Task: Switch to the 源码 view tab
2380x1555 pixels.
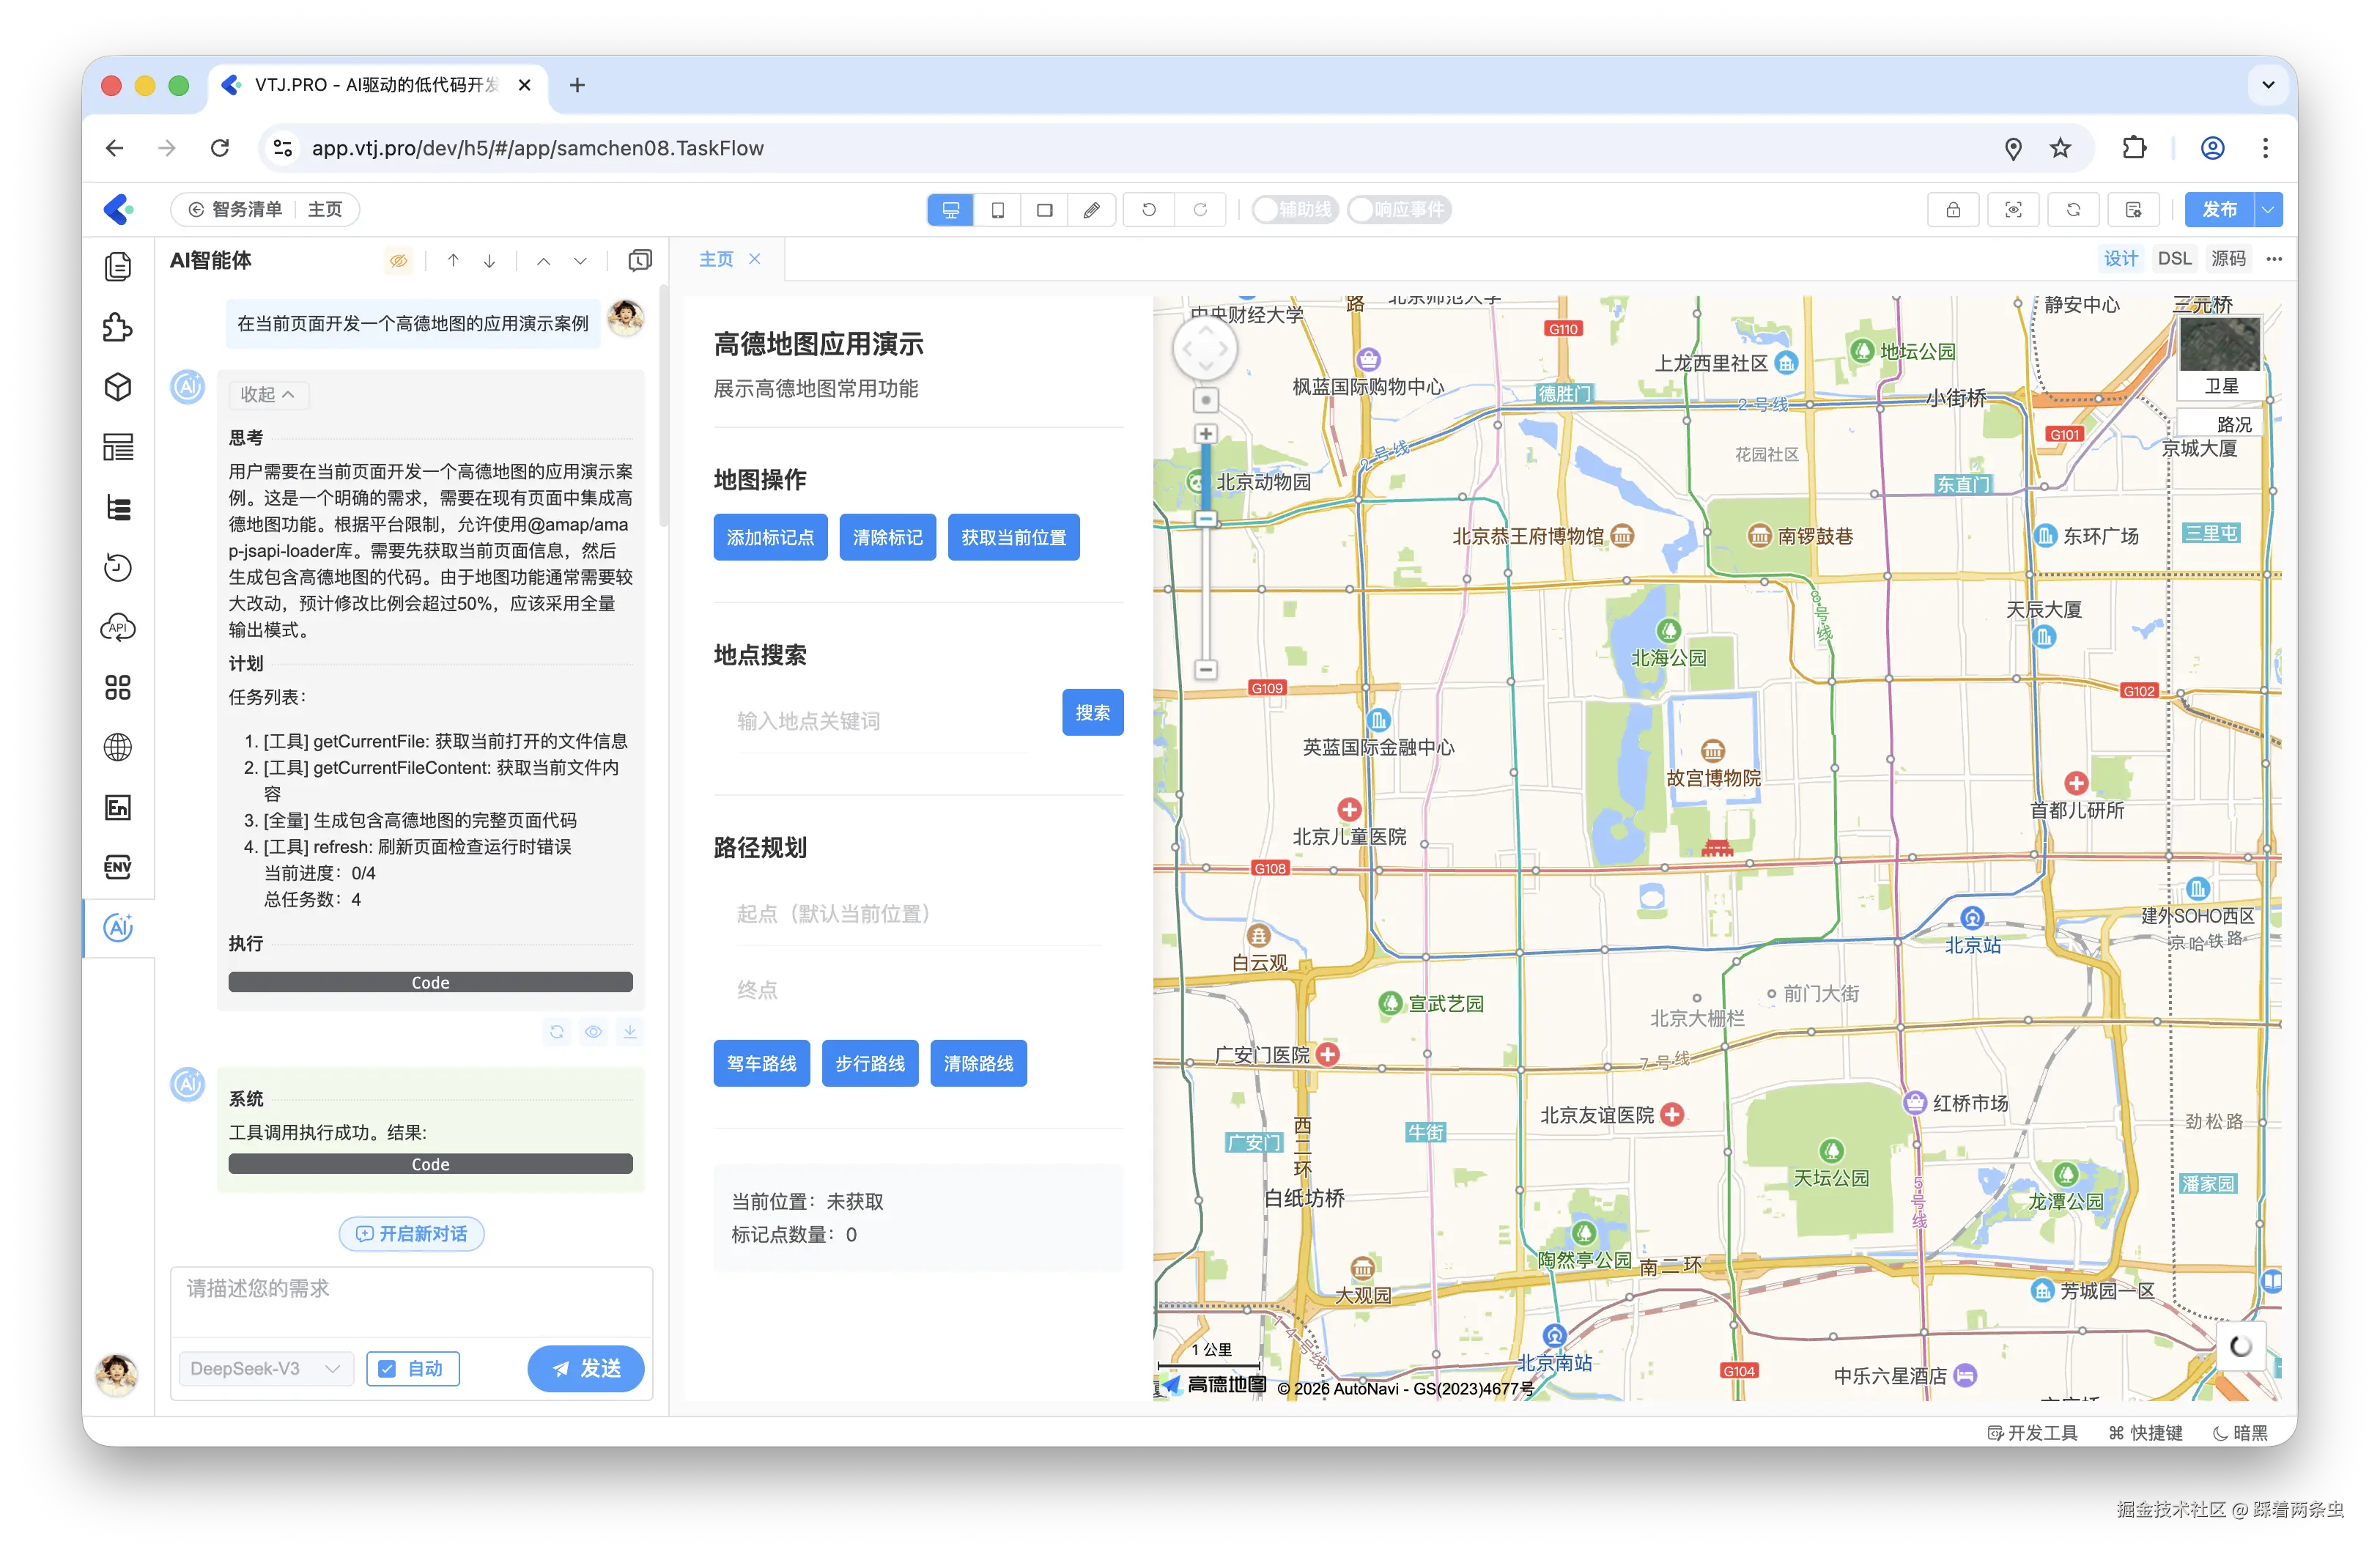Action: [x=2228, y=259]
